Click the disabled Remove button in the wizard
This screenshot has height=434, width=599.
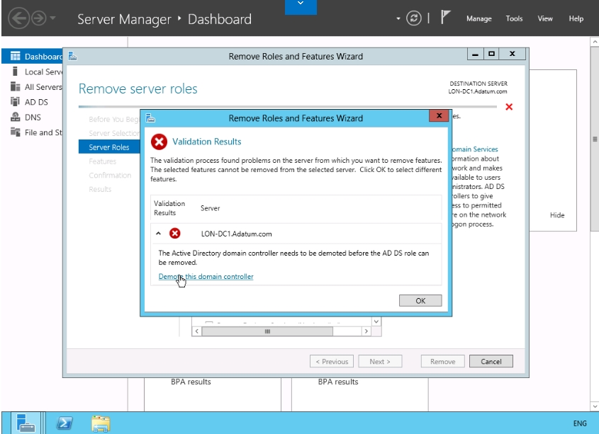pyautogui.click(x=443, y=361)
